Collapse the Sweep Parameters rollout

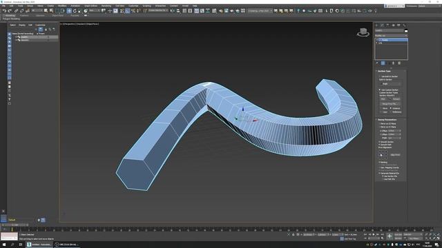[386, 120]
